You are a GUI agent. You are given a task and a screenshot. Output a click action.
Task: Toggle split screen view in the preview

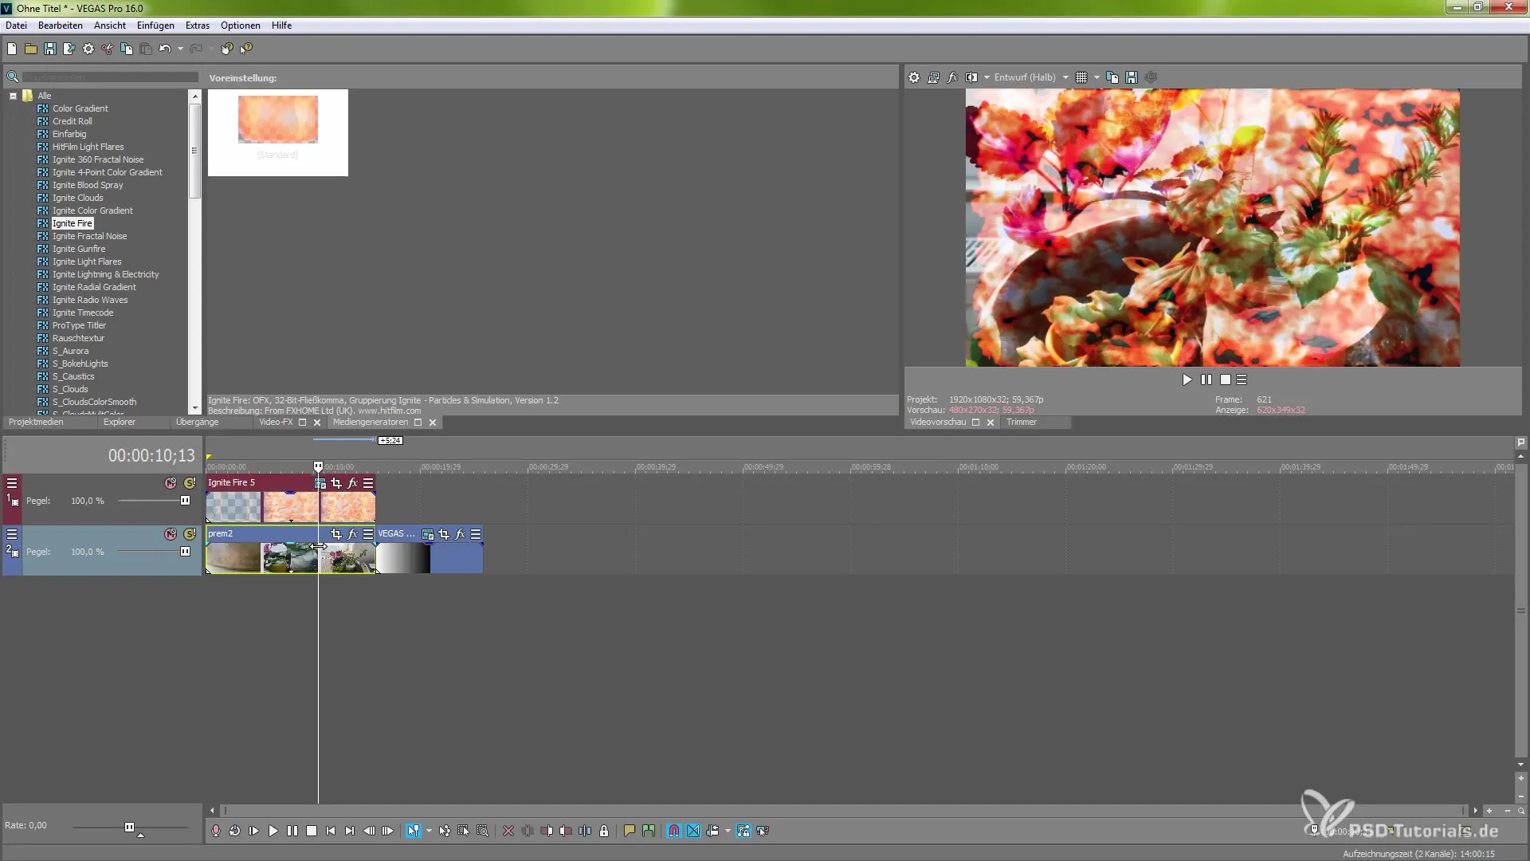pos(971,77)
